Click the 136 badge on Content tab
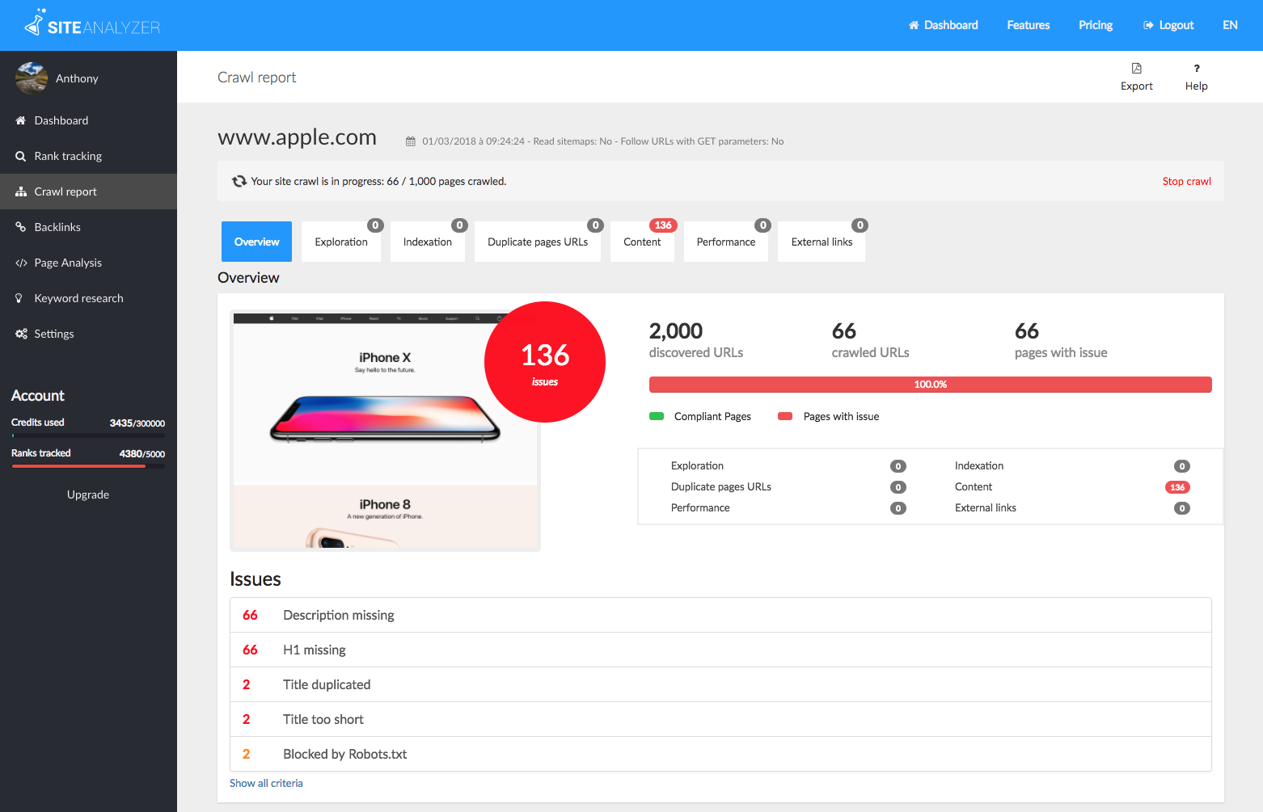 tap(663, 225)
